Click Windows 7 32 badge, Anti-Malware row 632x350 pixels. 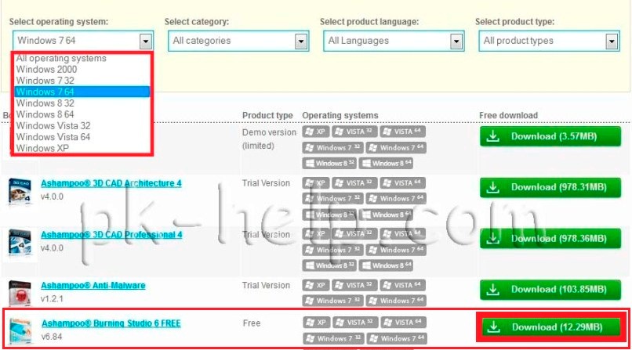(332, 301)
